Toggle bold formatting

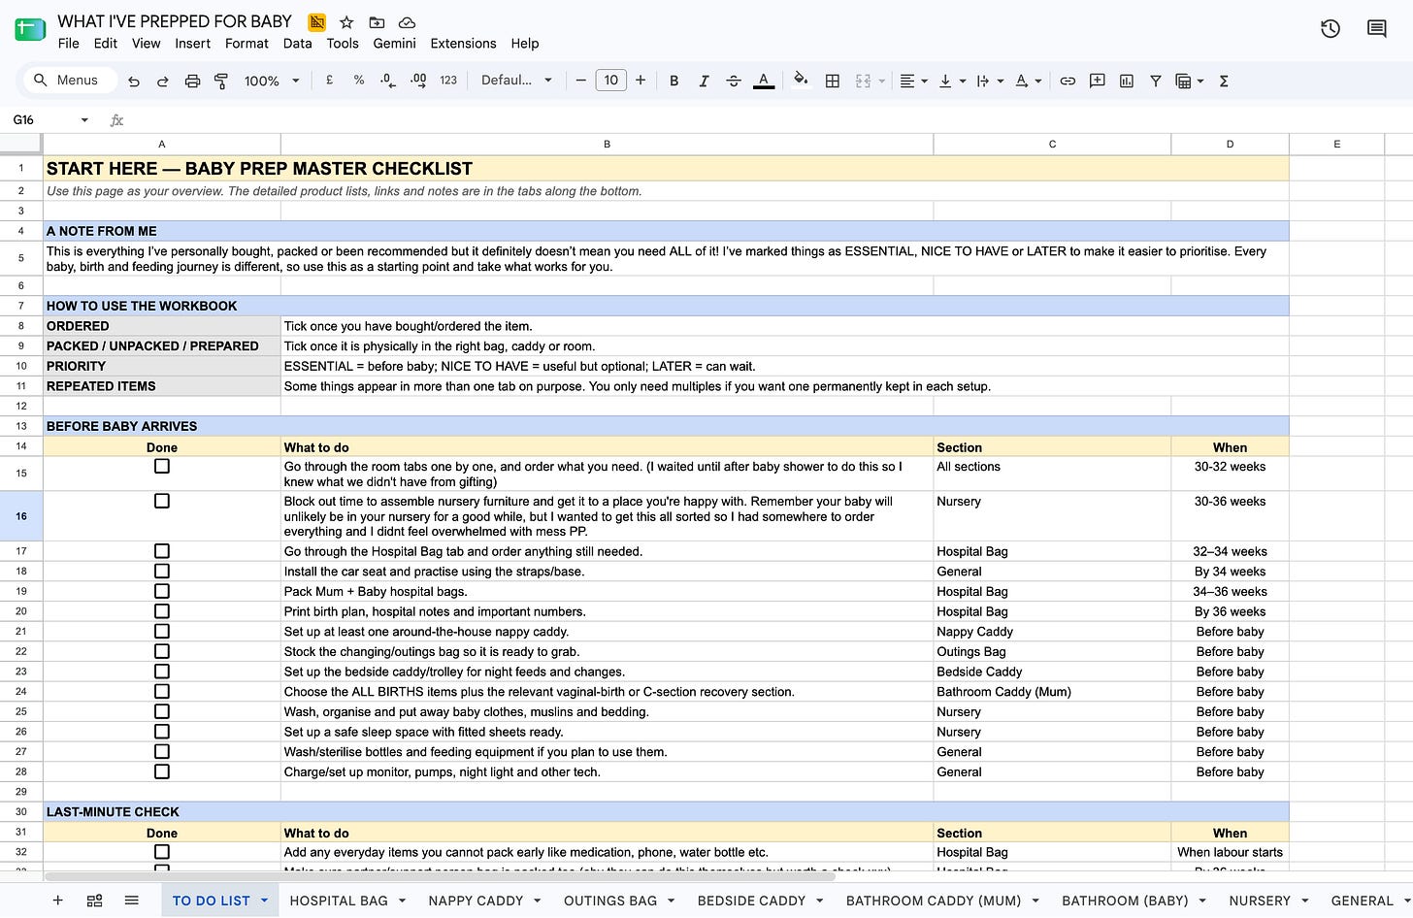click(674, 82)
